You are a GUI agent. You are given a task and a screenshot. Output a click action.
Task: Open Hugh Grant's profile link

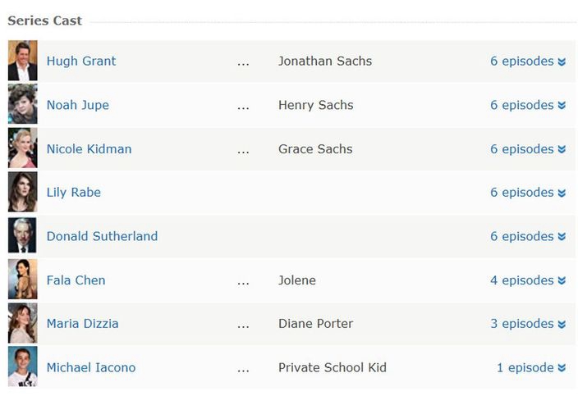coord(81,61)
